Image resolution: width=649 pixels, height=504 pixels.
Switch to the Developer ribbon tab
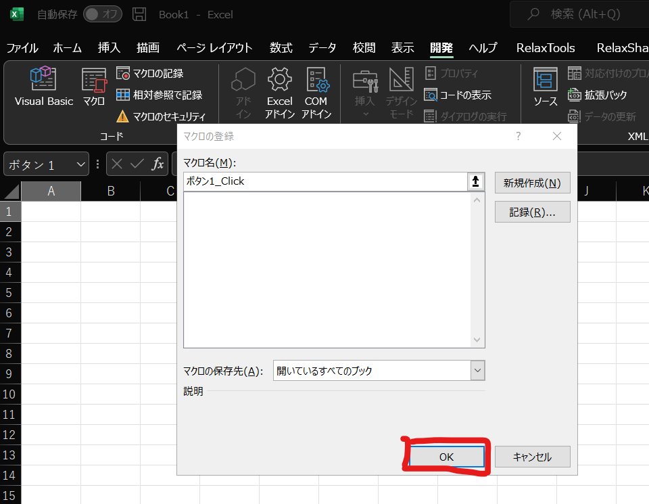pyautogui.click(x=441, y=47)
